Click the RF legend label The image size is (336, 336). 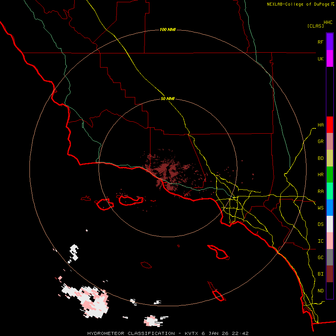click(x=320, y=42)
